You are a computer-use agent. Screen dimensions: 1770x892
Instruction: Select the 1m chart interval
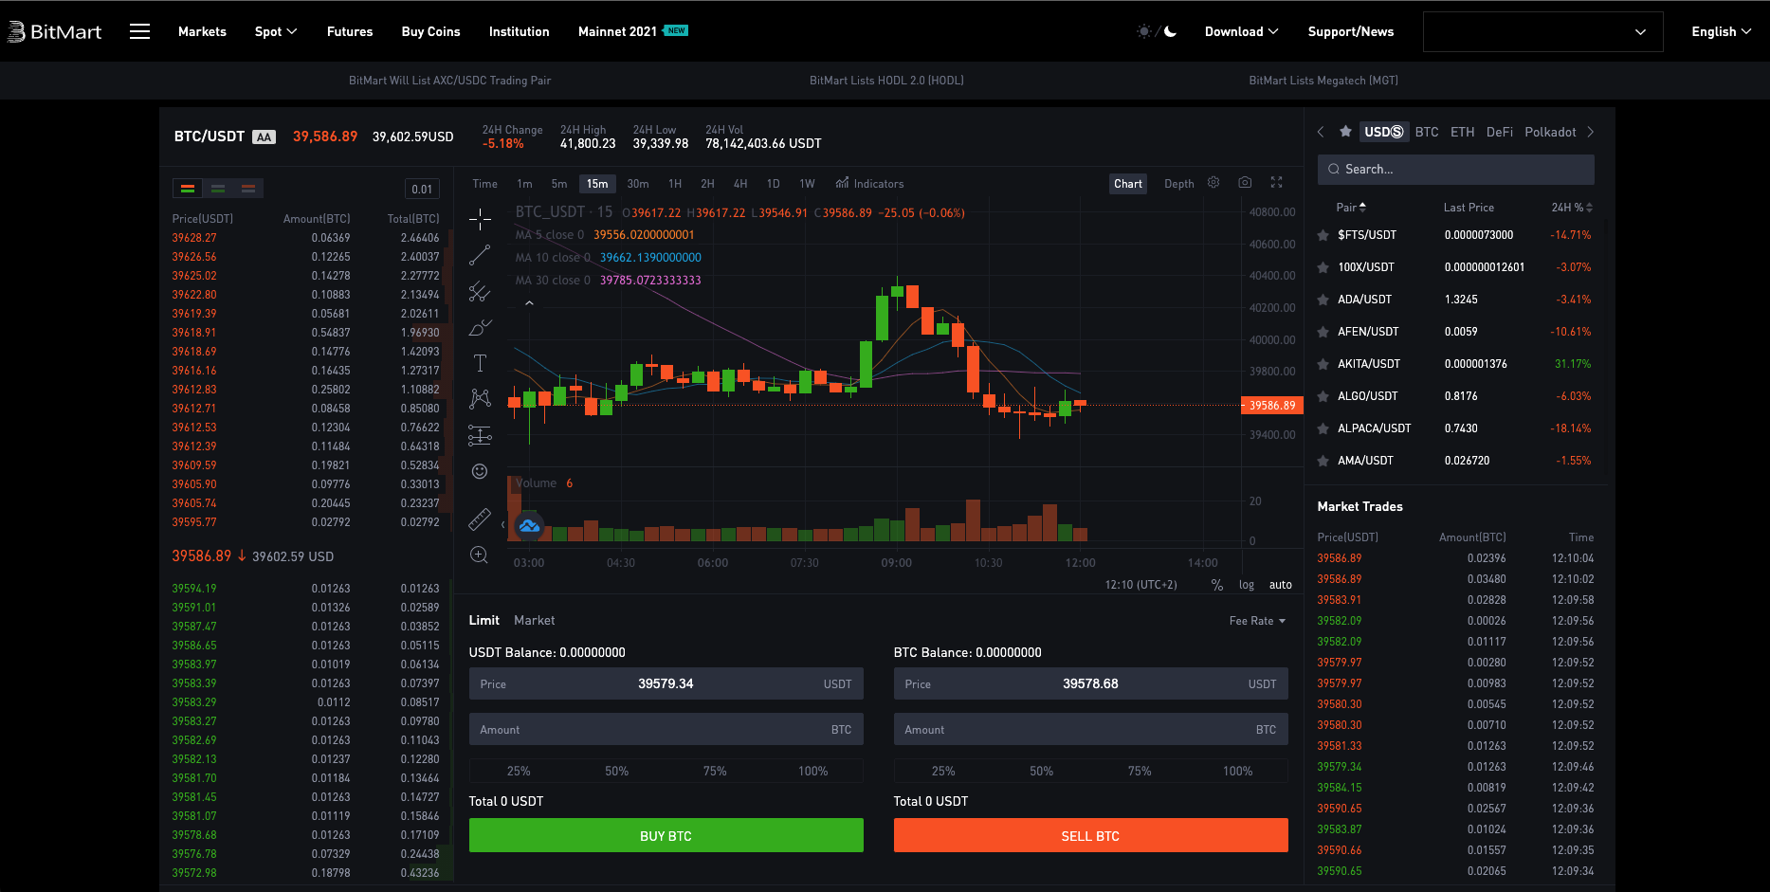pyautogui.click(x=524, y=184)
